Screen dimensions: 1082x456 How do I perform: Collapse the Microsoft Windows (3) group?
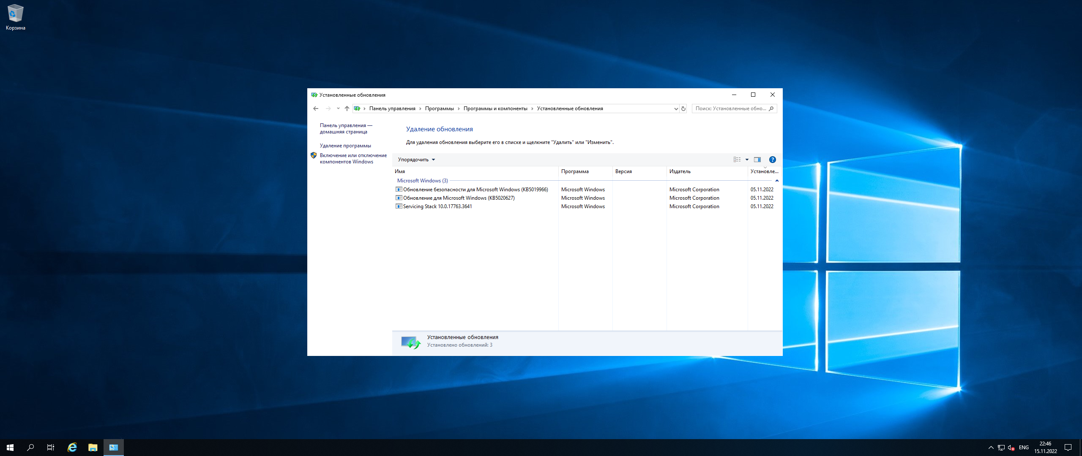click(x=777, y=181)
